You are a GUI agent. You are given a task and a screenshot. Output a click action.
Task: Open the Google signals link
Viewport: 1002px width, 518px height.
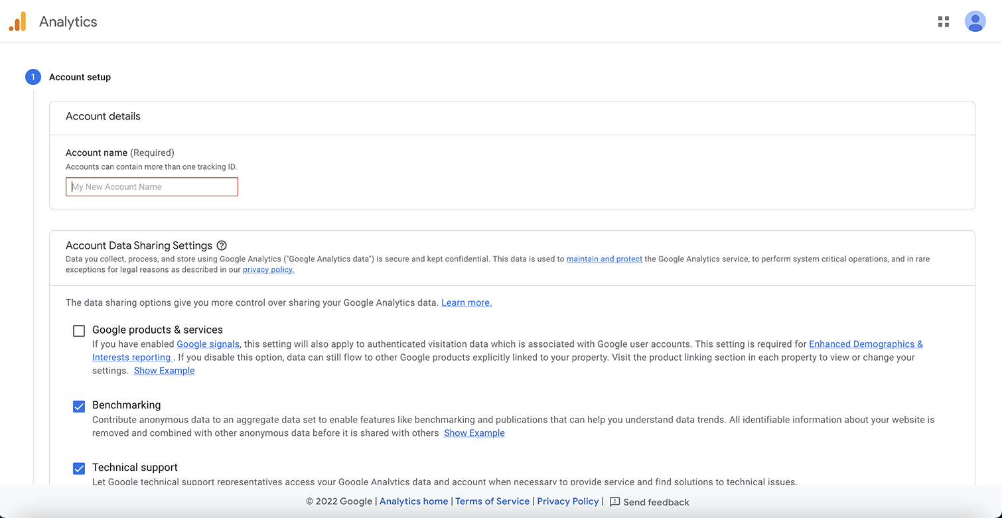coord(208,344)
